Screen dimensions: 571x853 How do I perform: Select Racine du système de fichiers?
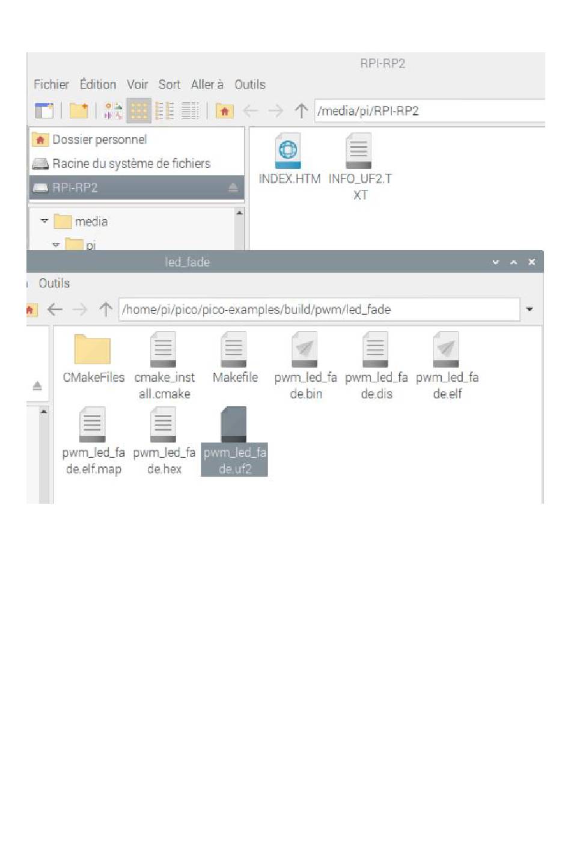[x=137, y=164]
